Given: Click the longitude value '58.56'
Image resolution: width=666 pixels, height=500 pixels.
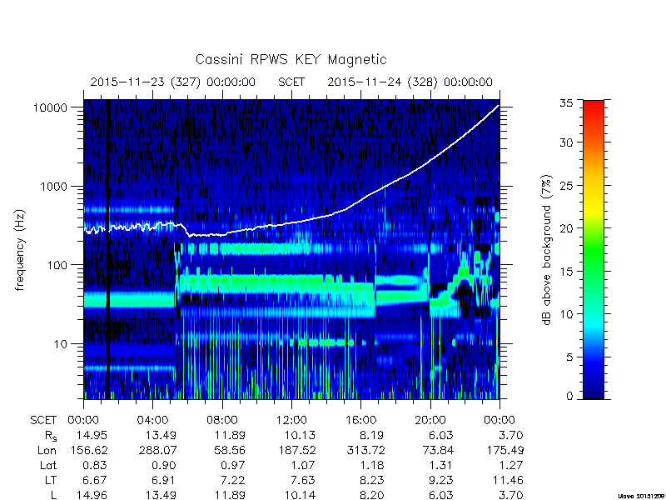Looking at the screenshot, I should 231,450.
